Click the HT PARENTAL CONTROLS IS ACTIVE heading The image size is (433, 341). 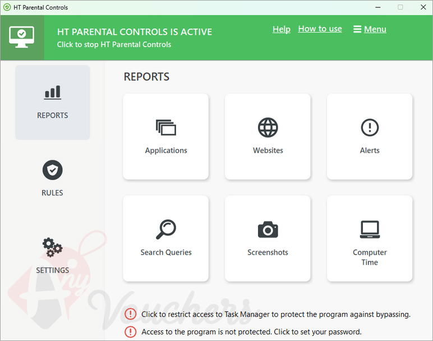[x=135, y=32]
